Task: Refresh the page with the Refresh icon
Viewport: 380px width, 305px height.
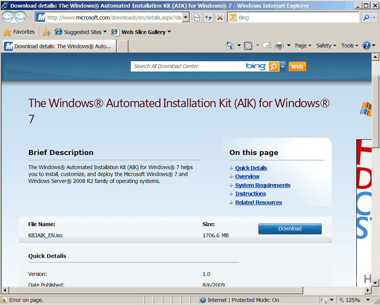Action: [208, 18]
